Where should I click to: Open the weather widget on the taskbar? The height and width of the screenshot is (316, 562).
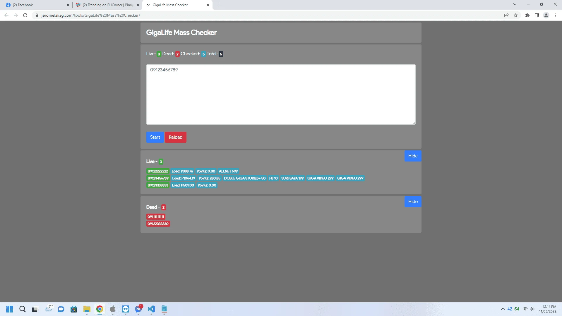click(x=48, y=309)
